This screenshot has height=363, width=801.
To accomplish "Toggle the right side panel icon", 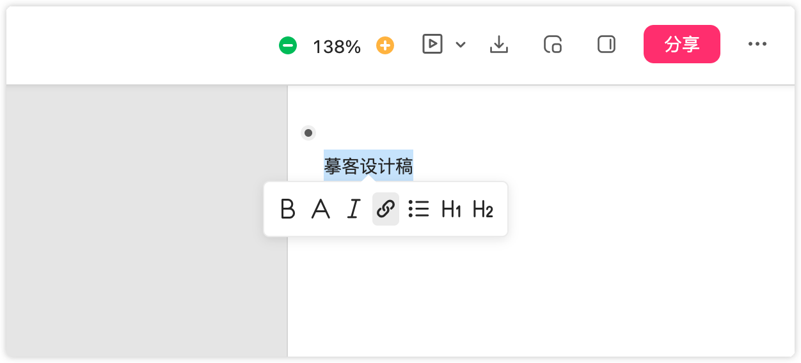I will click(607, 44).
